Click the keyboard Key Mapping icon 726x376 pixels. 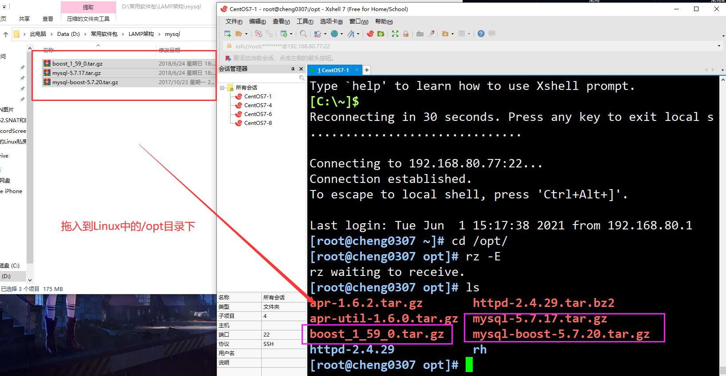tap(420, 34)
